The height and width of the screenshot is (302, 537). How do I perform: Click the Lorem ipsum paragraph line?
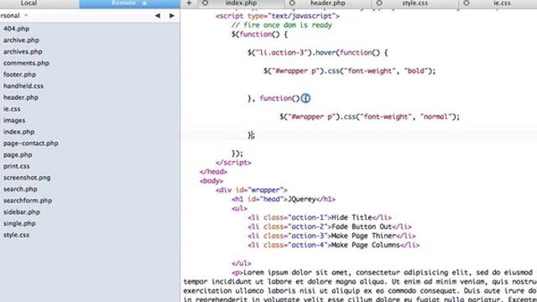[382, 273]
